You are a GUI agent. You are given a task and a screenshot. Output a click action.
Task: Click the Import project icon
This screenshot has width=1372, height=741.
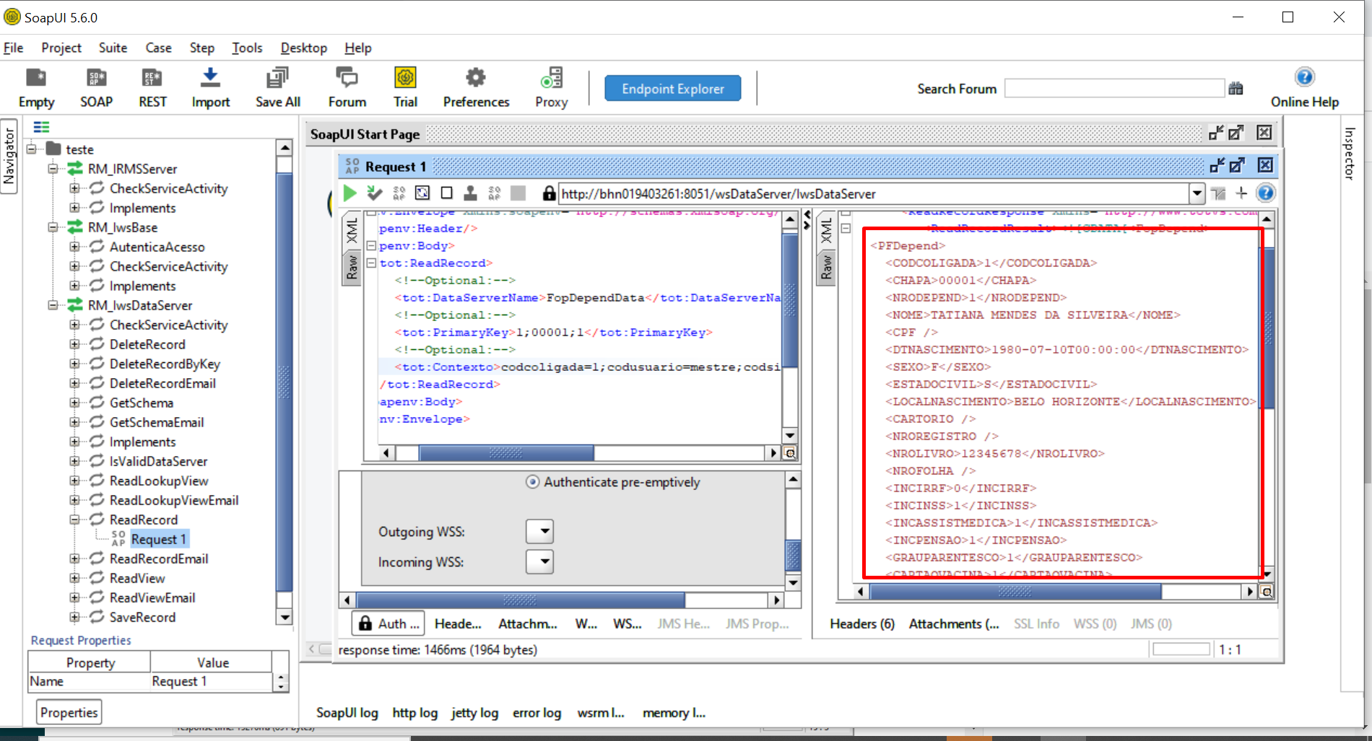tap(210, 87)
